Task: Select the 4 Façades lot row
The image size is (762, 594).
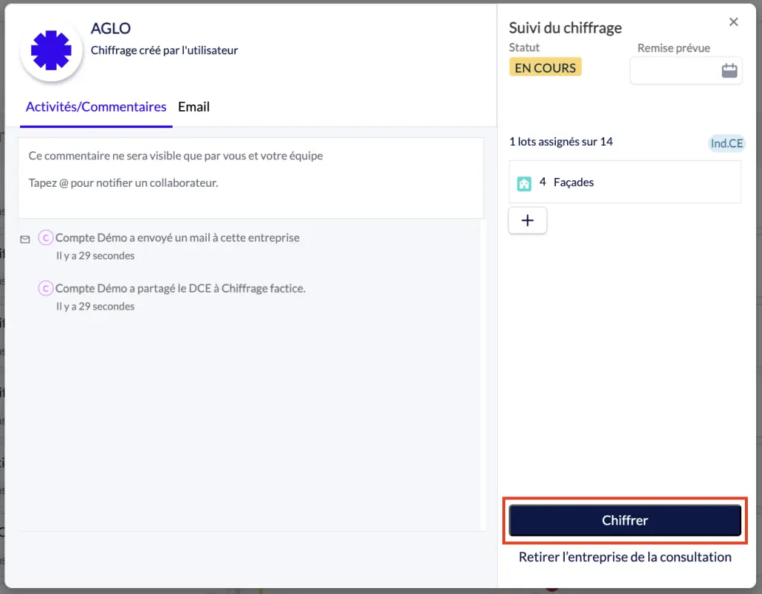Action: pos(624,182)
